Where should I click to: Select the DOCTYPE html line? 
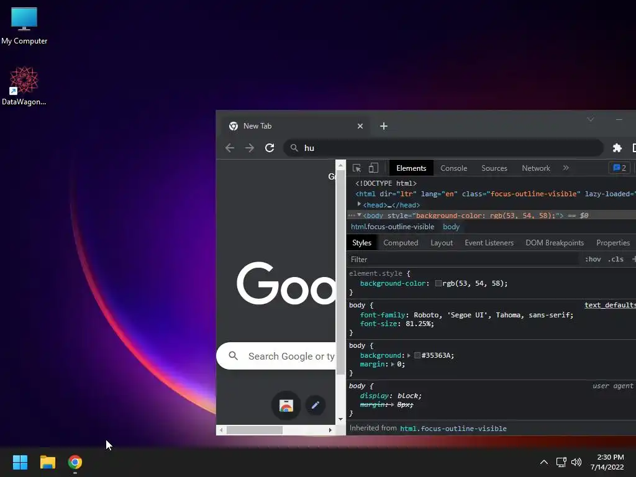tap(386, 183)
